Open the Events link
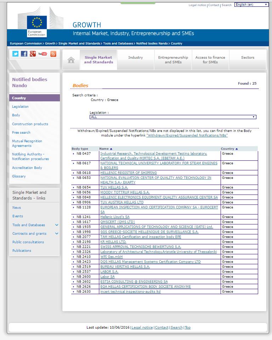Image resolution: width=272 pixels, height=340 pixels. [17, 216]
